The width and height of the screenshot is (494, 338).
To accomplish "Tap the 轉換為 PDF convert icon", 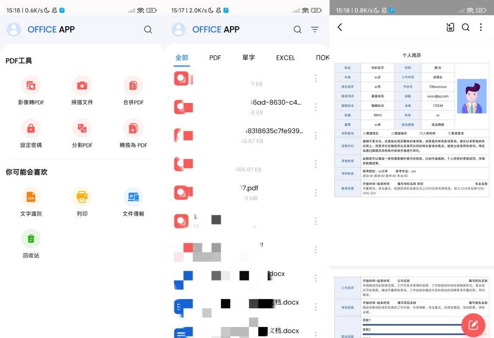I will pyautogui.click(x=133, y=128).
